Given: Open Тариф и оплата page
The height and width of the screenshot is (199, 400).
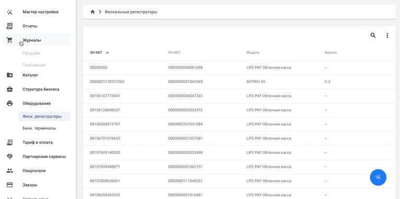Looking at the screenshot, I should (x=38, y=143).
